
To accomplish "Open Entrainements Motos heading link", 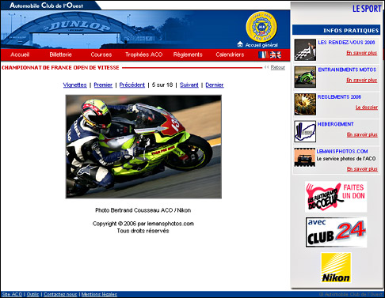I will coord(347,70).
